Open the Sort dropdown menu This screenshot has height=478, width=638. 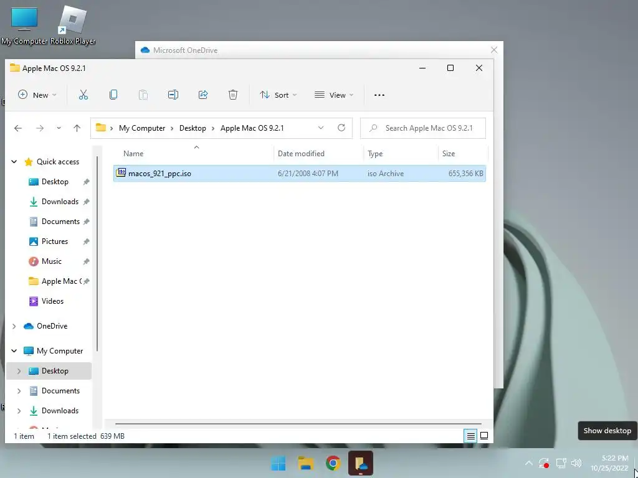point(279,95)
